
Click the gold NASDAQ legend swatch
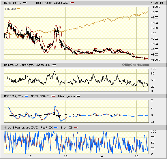[19, 9]
